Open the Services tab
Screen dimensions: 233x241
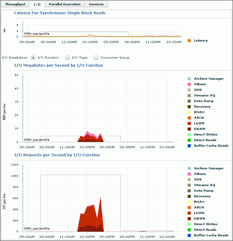(96, 4)
